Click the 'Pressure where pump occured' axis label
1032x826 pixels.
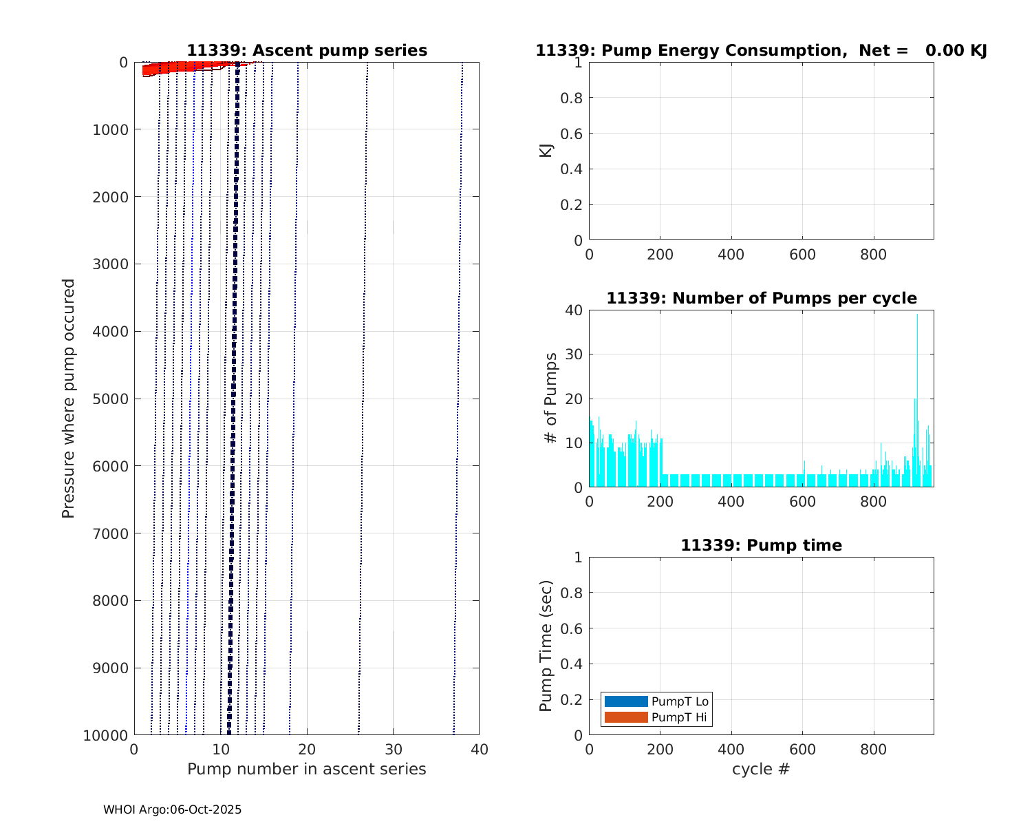(68, 399)
